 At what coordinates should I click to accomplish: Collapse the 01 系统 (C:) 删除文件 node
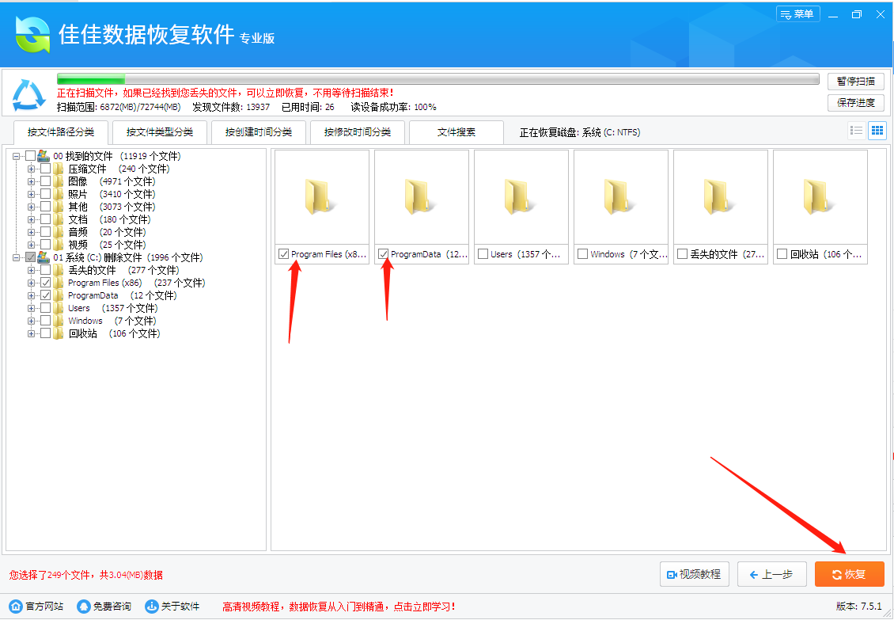click(16, 257)
